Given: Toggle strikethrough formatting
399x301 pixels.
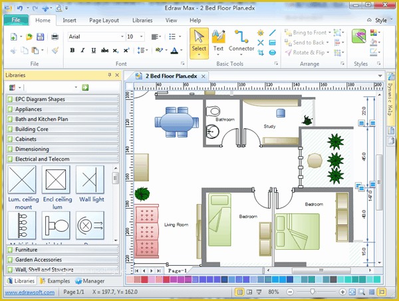Looking at the screenshot, I should (104, 50).
